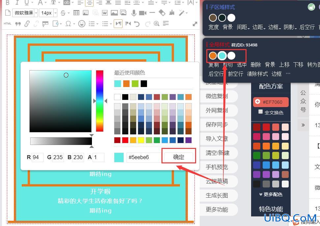Insert a table into the editor
The width and height of the screenshot is (320, 226).
[76, 13]
